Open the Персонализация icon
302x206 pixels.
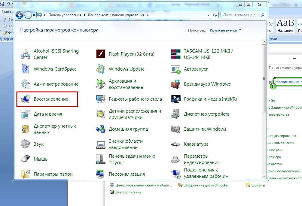(x=101, y=174)
